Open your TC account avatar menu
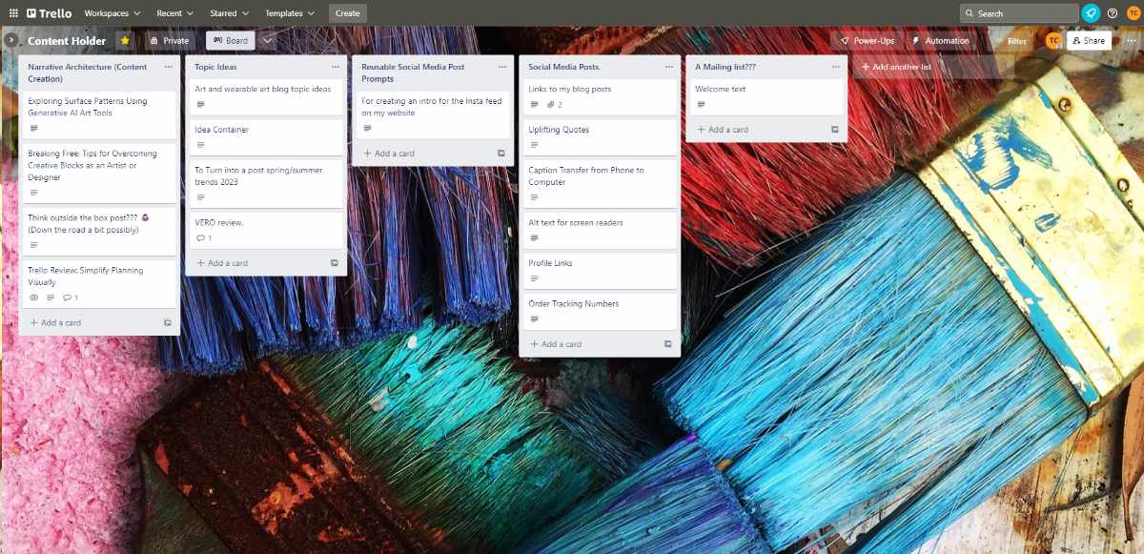The height and width of the screenshot is (554, 1144). (1133, 12)
